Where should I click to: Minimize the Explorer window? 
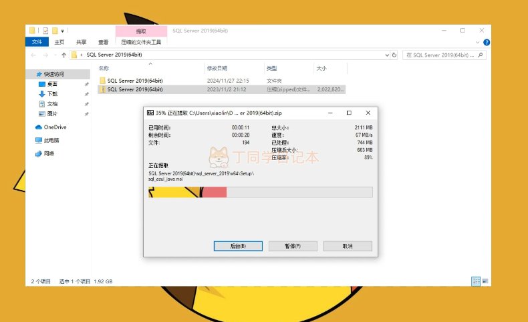point(444,31)
